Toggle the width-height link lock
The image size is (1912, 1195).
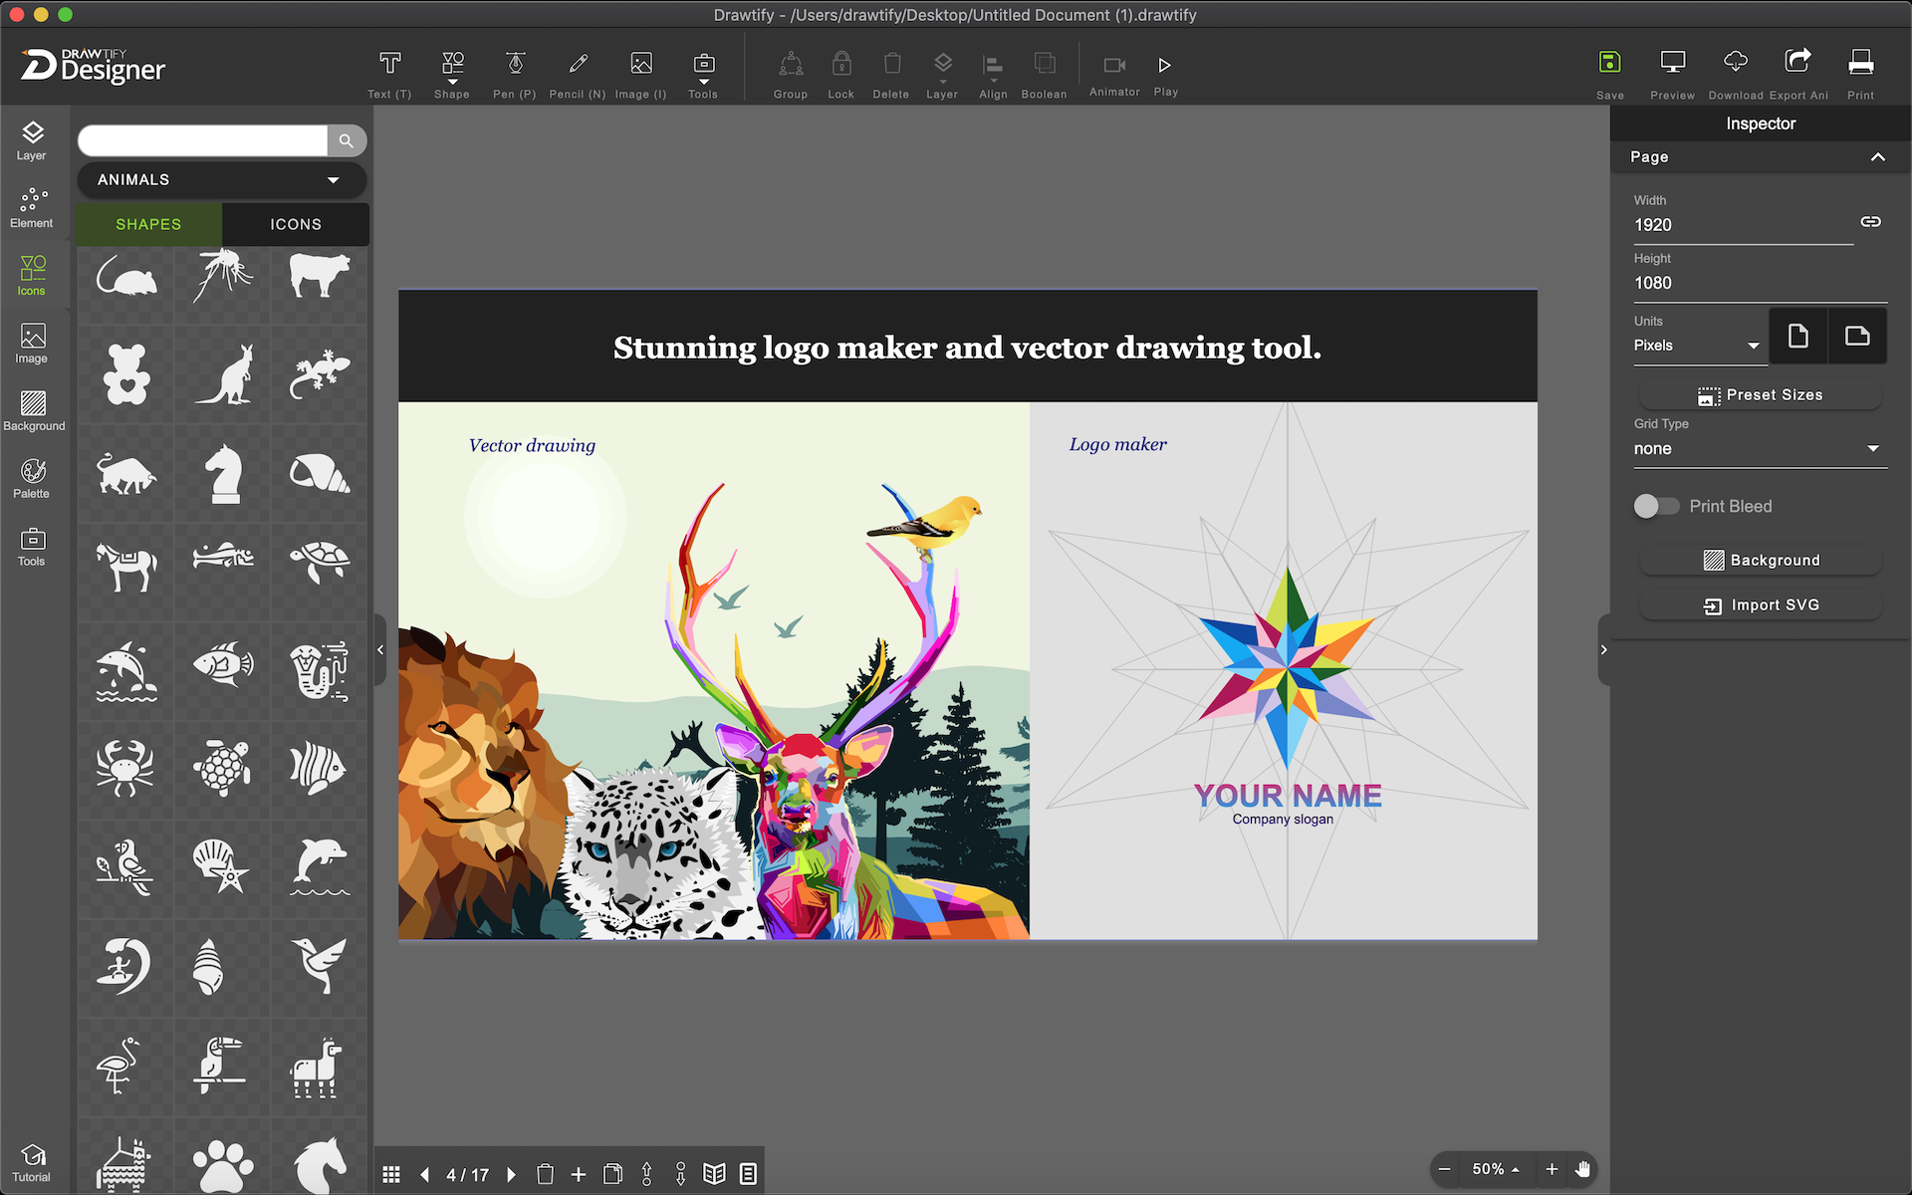tap(1871, 222)
